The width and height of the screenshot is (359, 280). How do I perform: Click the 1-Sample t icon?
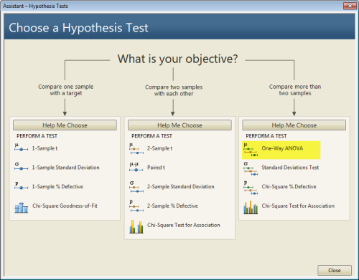(21, 148)
